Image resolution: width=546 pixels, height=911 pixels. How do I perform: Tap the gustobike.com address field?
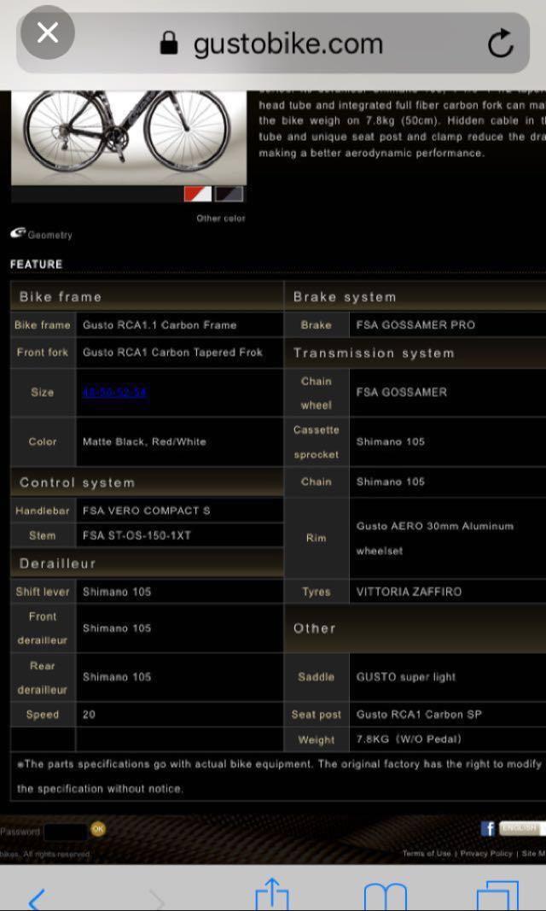point(273,43)
